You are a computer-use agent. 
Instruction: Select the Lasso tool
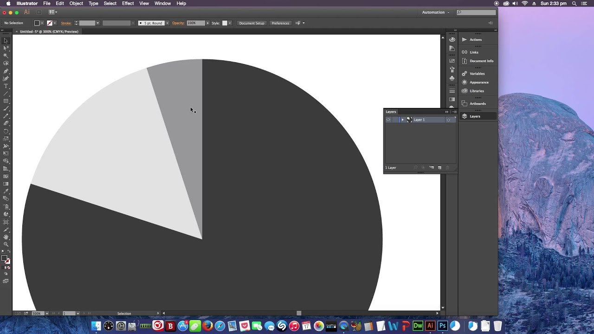pos(6,63)
